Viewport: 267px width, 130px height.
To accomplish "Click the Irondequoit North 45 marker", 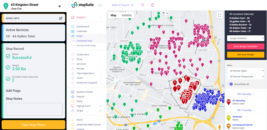I will pyautogui.click(x=229, y=126).
